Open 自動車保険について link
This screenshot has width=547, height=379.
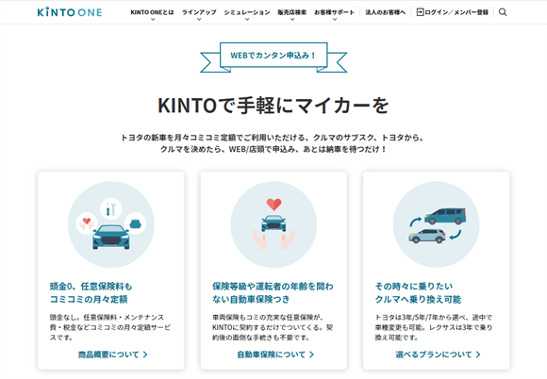(x=272, y=354)
